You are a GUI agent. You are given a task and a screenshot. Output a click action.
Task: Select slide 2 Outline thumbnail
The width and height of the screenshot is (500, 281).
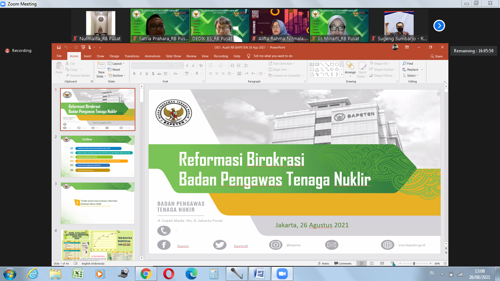point(97,156)
